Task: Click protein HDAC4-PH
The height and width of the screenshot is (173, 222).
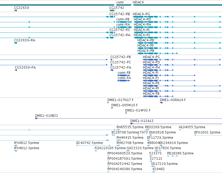Action: (151, 68)
